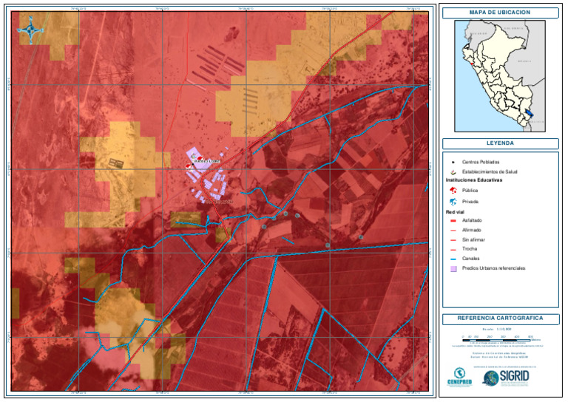Screen dimensions: 568x402
Task: Click the Establecimientos de Salud legend icon
Action: pyautogui.click(x=453, y=172)
